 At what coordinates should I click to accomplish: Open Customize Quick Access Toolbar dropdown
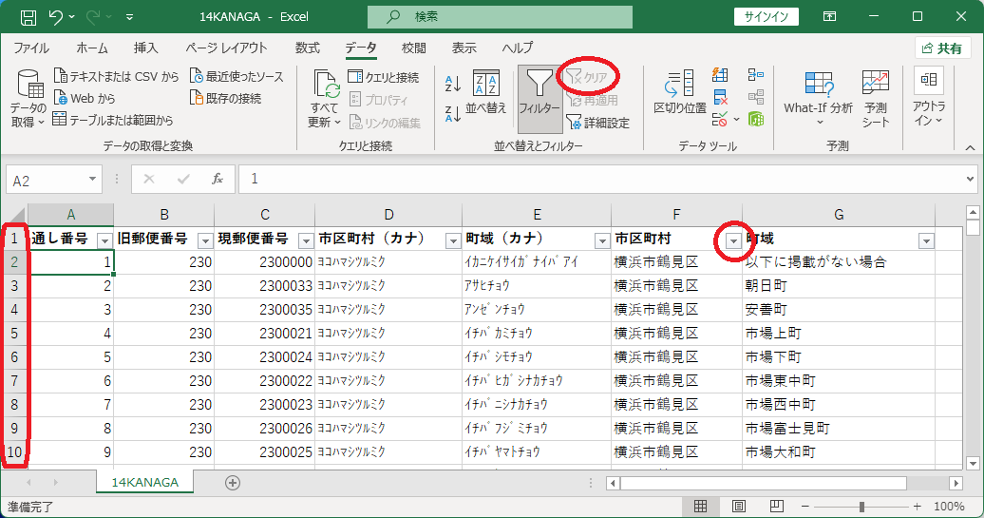(129, 17)
